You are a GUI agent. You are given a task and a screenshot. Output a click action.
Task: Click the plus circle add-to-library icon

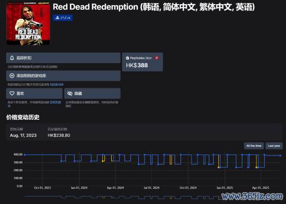point(12,76)
